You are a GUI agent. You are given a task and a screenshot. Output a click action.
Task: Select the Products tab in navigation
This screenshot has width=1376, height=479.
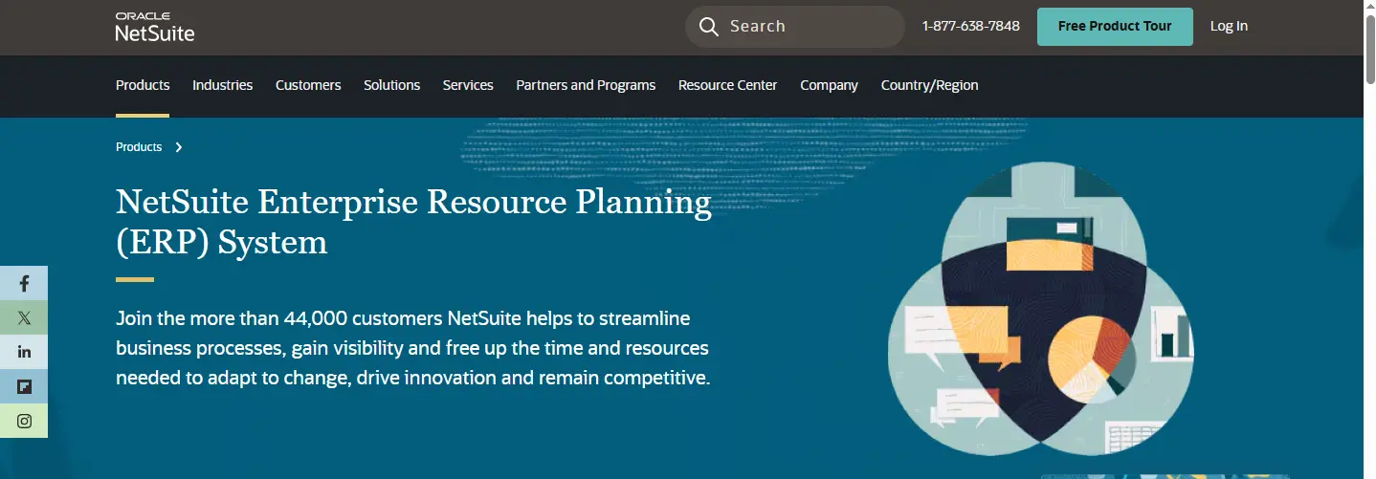click(143, 85)
